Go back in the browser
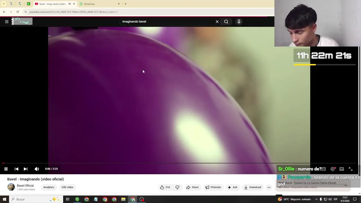This screenshot has width=361, height=203. (x=4, y=12)
